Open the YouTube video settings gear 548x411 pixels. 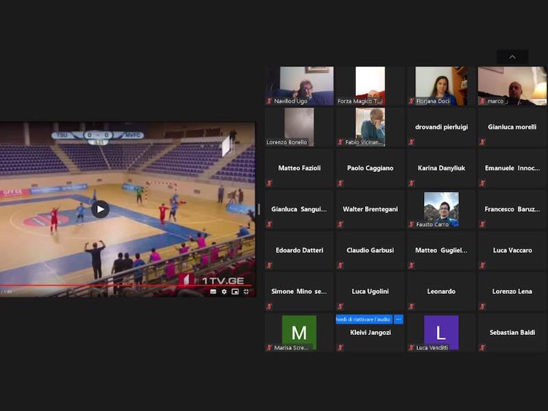224,291
